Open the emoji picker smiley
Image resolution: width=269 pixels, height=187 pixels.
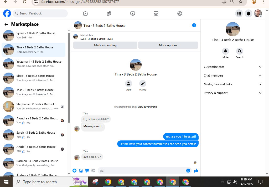[x=188, y=170]
